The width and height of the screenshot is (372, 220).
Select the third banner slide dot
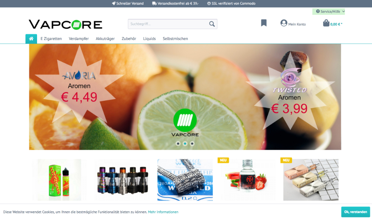tap(192, 144)
